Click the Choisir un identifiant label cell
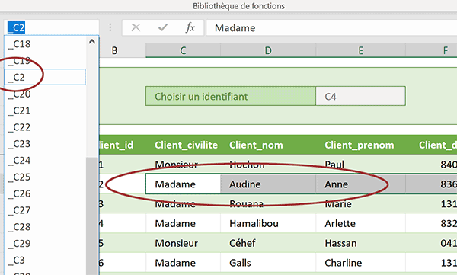Screen dimensions: 457x275 pyautogui.click(x=231, y=96)
